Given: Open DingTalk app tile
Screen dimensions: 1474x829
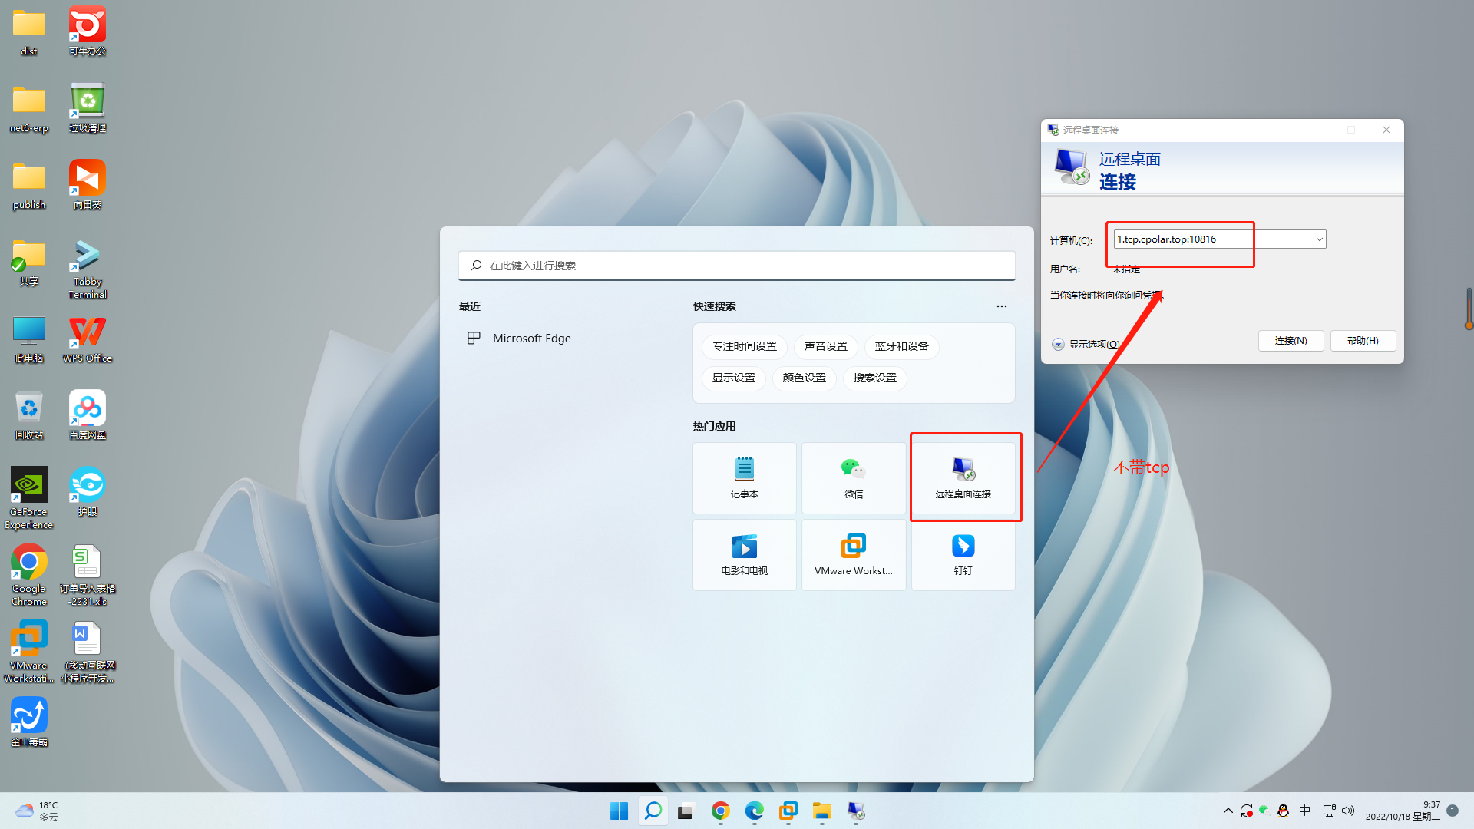Looking at the screenshot, I should pos(963,554).
